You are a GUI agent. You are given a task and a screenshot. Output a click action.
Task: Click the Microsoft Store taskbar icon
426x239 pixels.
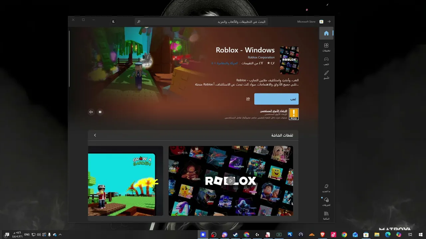click(x=366, y=235)
